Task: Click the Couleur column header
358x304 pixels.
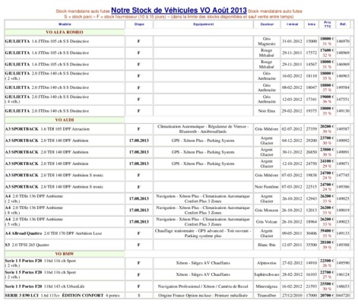Action: [x=267, y=24]
